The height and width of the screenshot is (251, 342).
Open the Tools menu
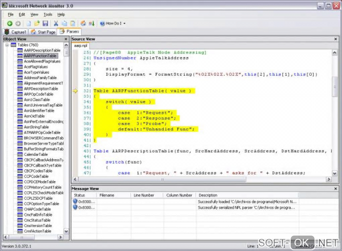(x=48, y=14)
